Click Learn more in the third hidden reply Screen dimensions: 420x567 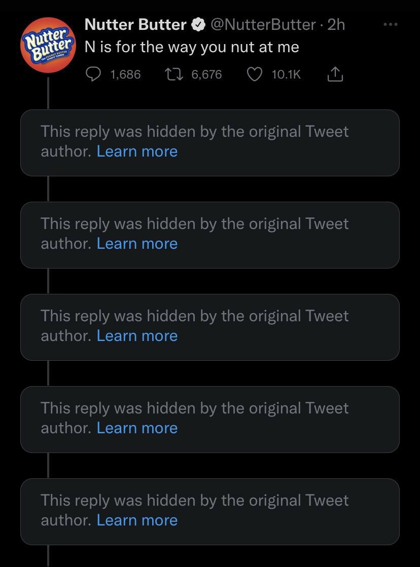(x=137, y=335)
